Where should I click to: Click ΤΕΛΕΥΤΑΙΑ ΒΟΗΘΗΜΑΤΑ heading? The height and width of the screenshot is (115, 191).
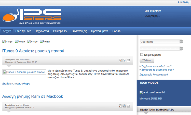tap(157, 110)
